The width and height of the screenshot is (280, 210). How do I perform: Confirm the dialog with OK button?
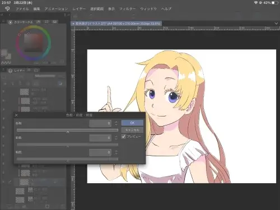(132, 123)
